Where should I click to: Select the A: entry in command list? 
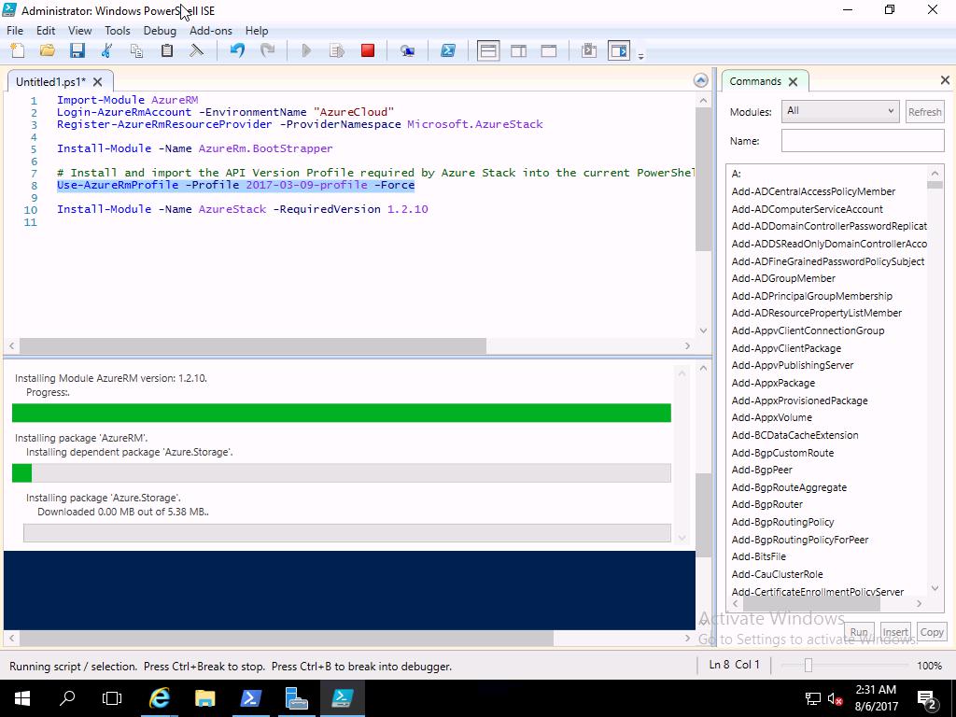pos(737,174)
